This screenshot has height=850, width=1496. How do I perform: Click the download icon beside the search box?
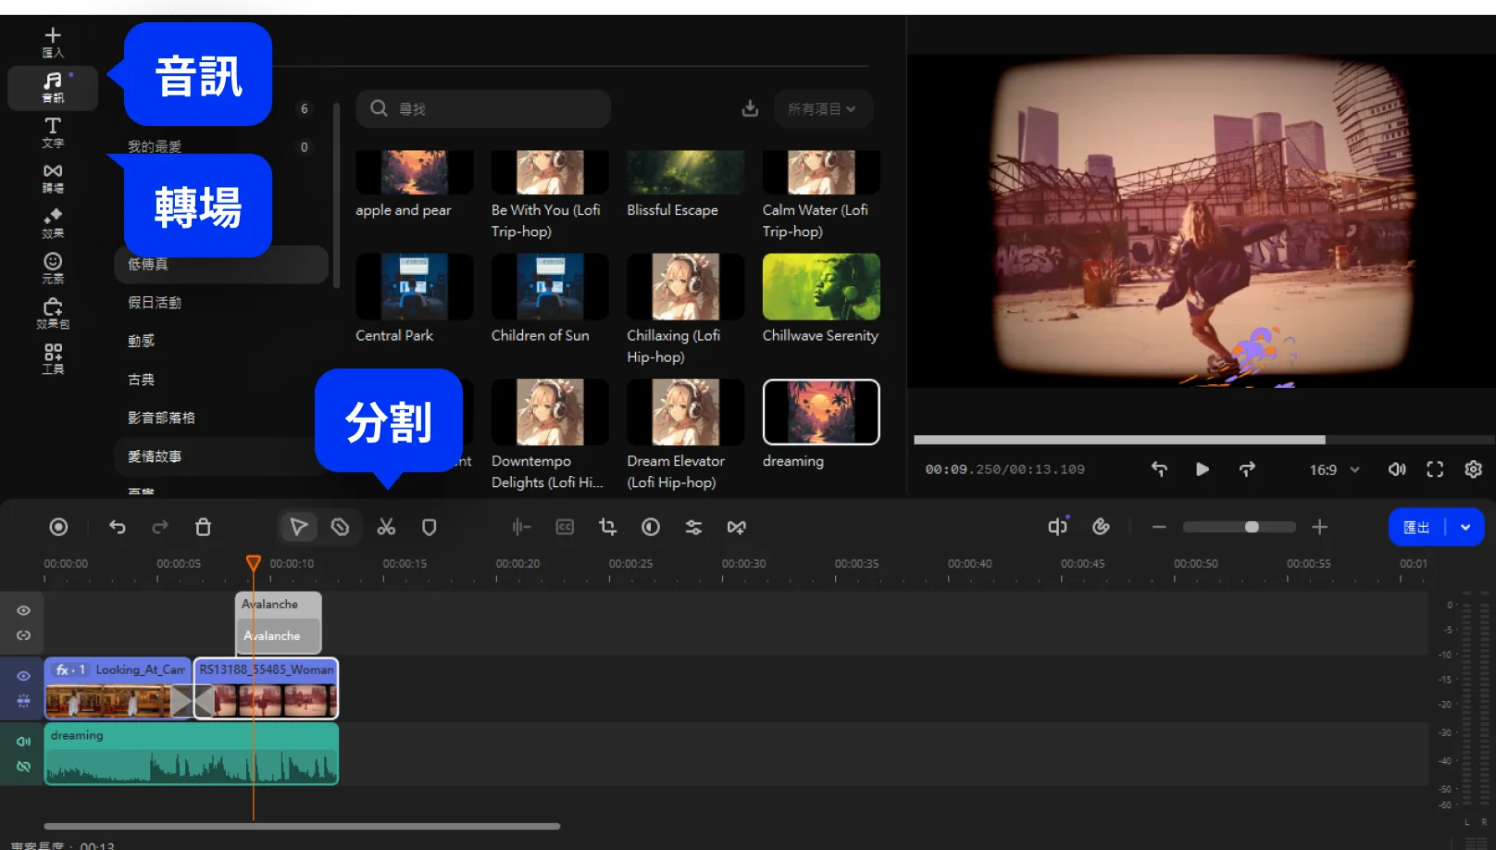[x=750, y=109]
